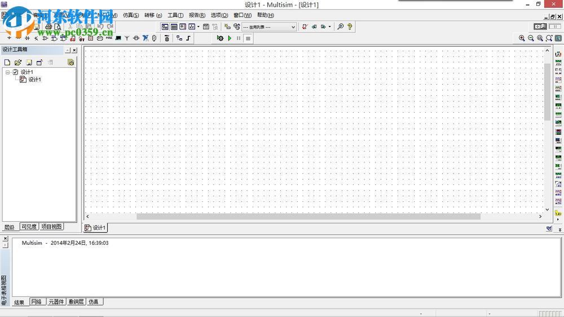Switch to 仿真 spreadsheet tab
Screen dimensions: 564x317
[x=94, y=302]
